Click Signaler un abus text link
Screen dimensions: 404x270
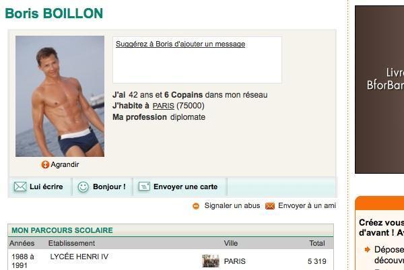(x=232, y=205)
